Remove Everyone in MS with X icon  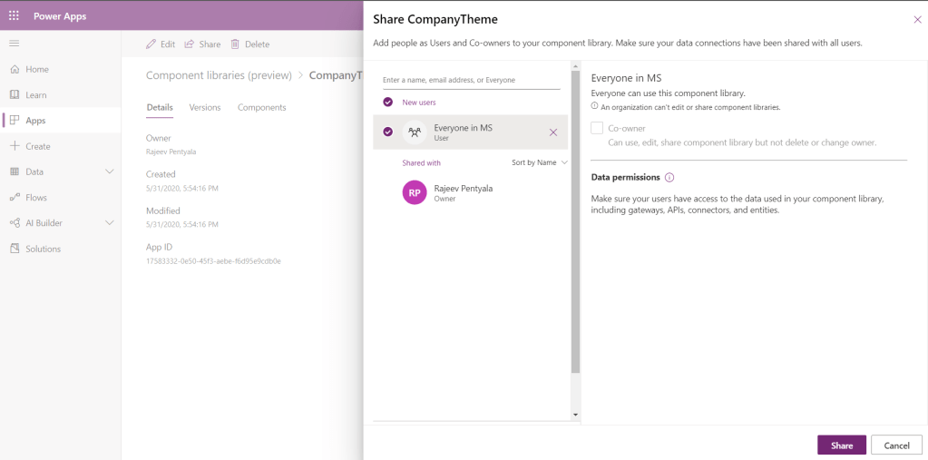[553, 132]
